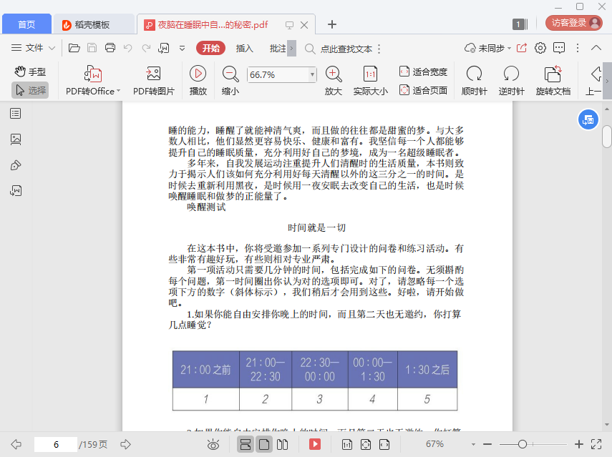Switch to the 稻壳模板 tab

click(x=93, y=24)
